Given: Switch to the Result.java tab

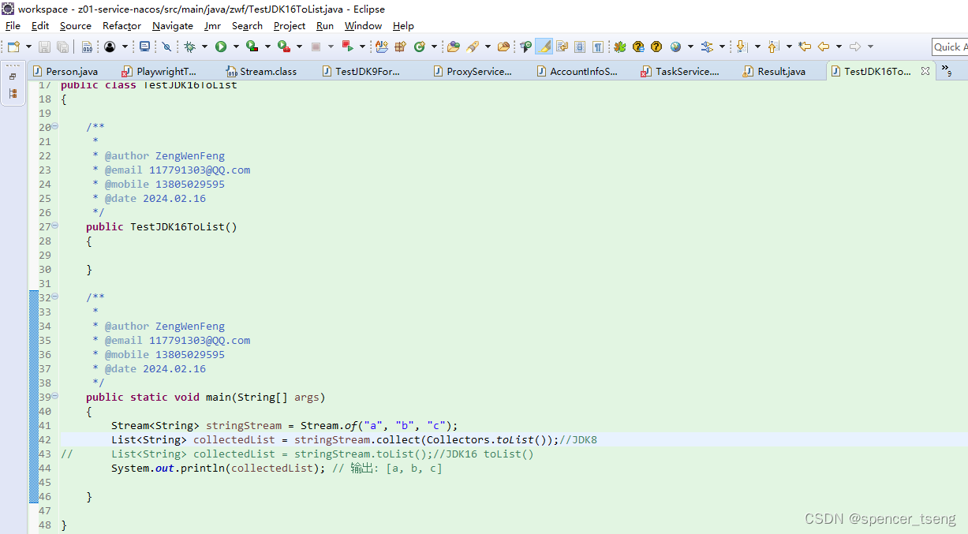Looking at the screenshot, I should coord(777,70).
